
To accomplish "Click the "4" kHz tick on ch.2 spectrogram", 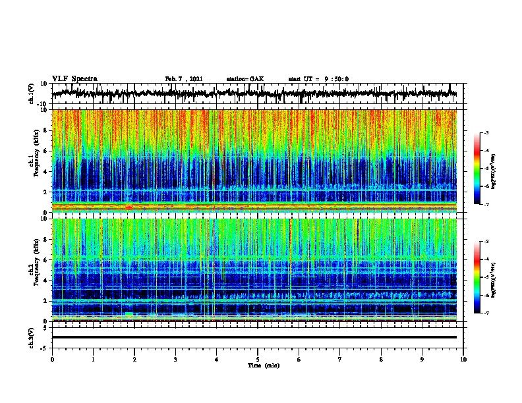I will [45, 281].
